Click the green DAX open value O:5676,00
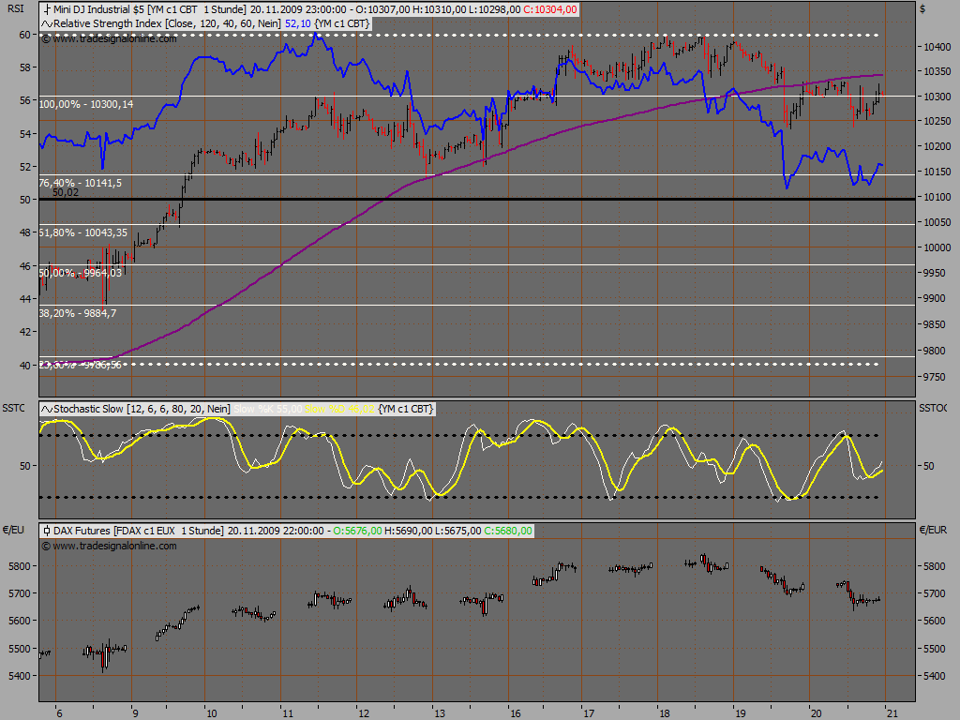Viewport: 960px width, 720px height. click(x=357, y=531)
